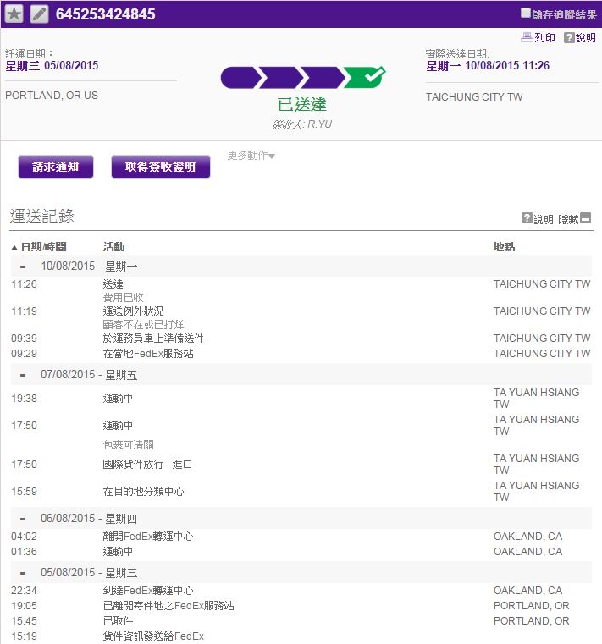Click the 包裹可清關 note
The width and height of the screenshot is (602, 644).
tap(128, 445)
